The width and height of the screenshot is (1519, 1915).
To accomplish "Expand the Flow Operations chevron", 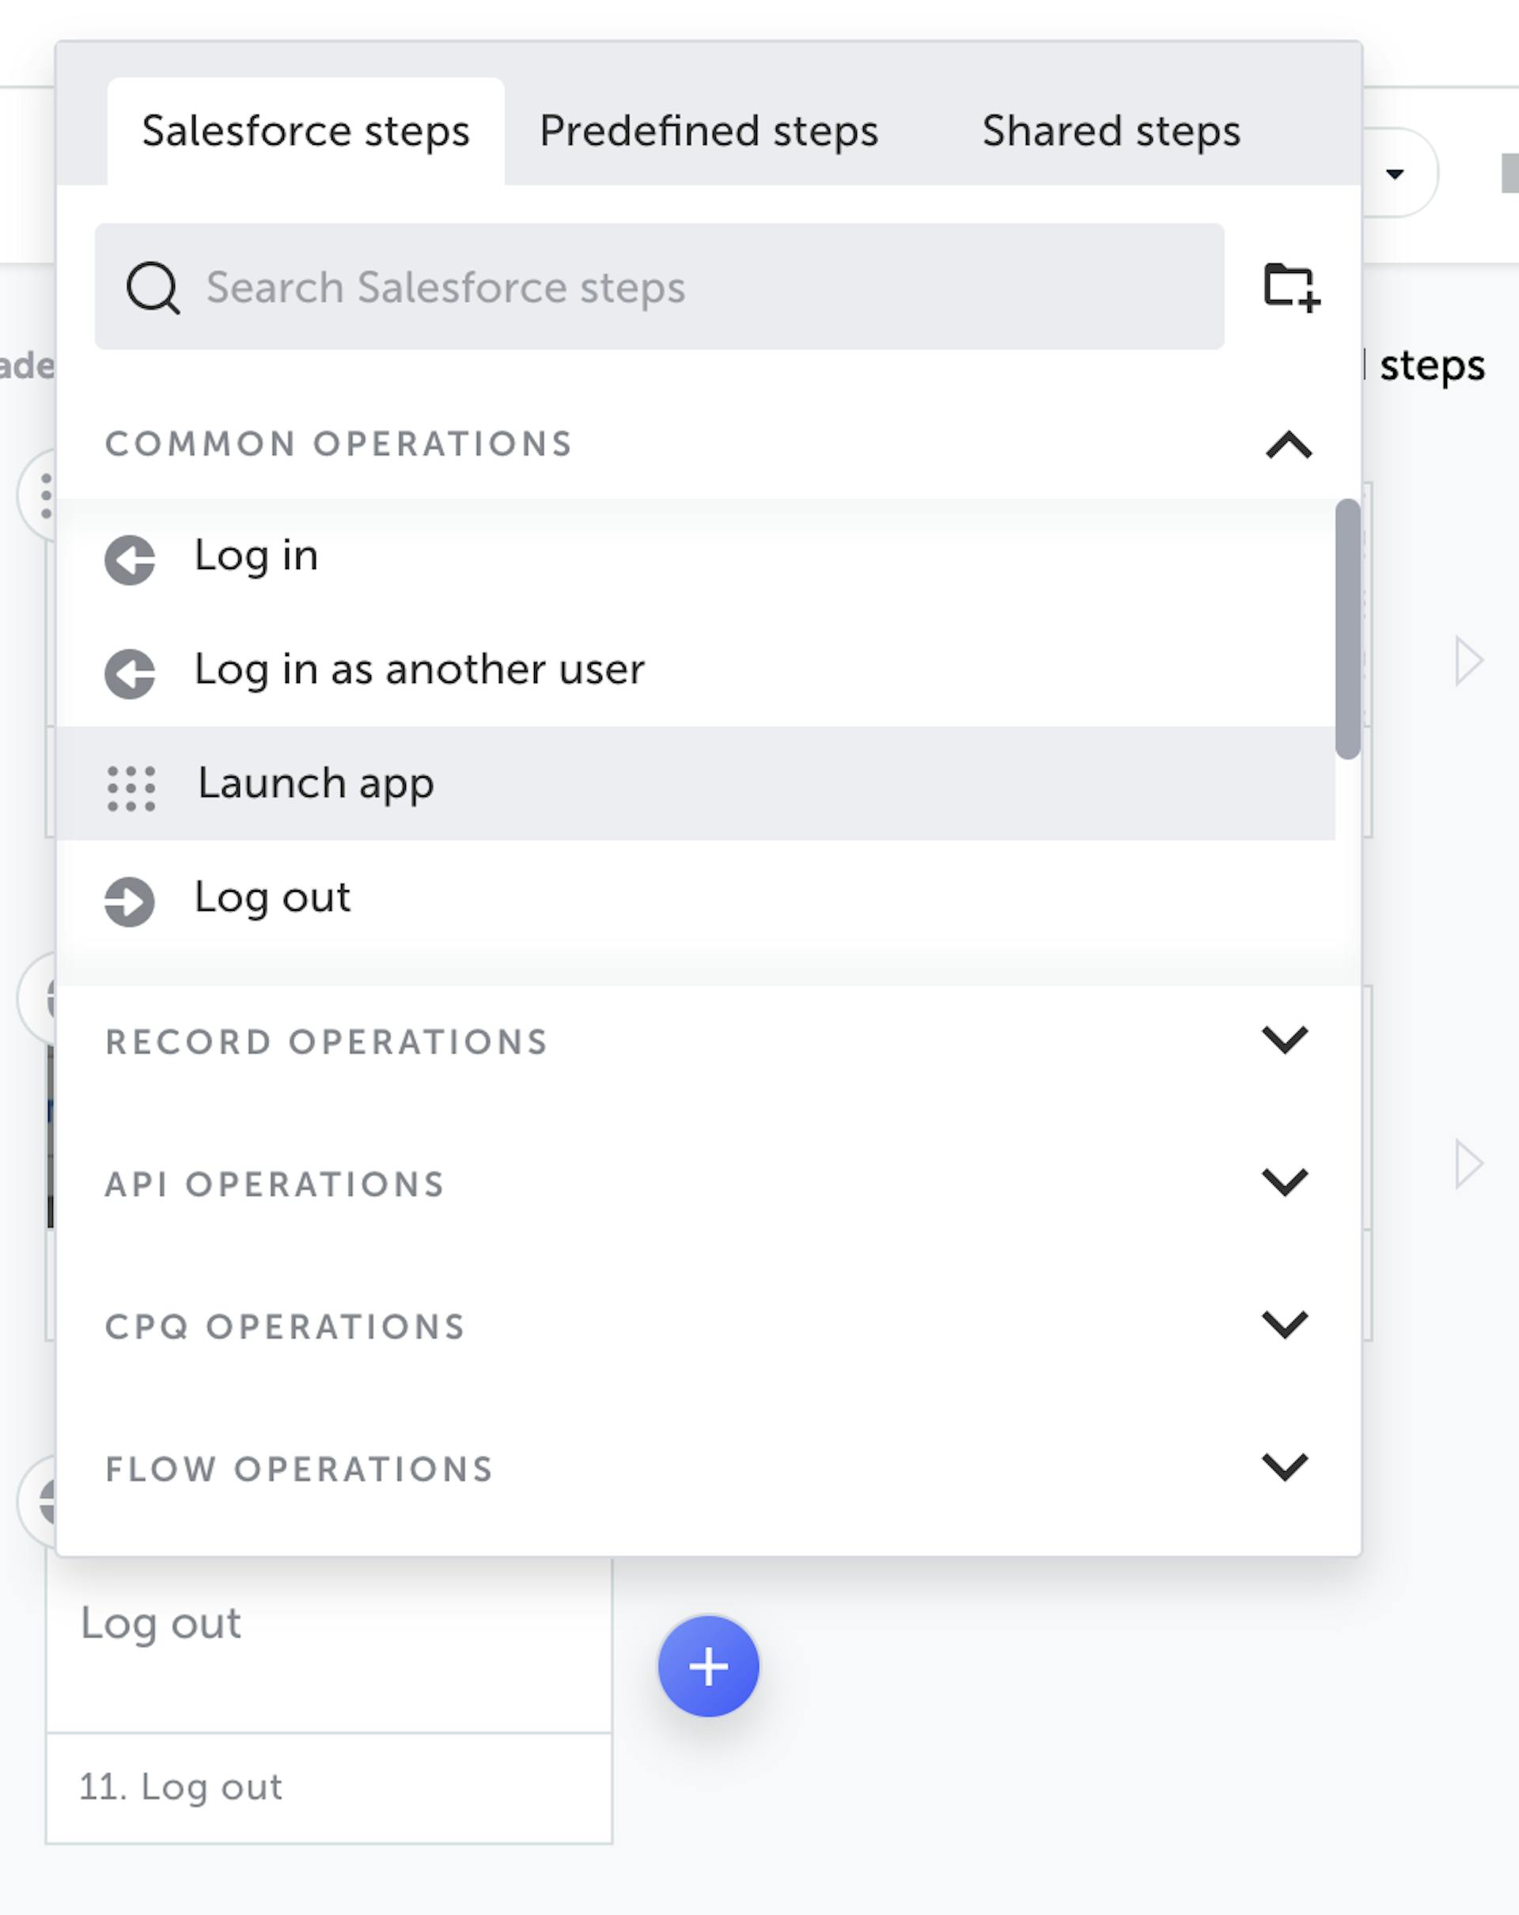I will tap(1285, 1467).
